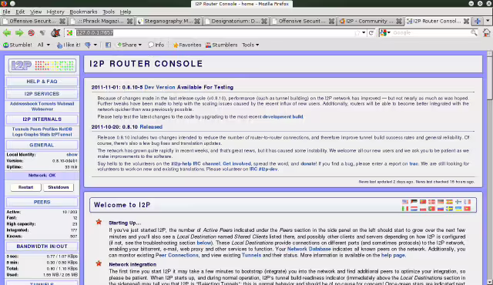Follow the development build link
The width and height of the screenshot is (493, 285).
point(283,116)
